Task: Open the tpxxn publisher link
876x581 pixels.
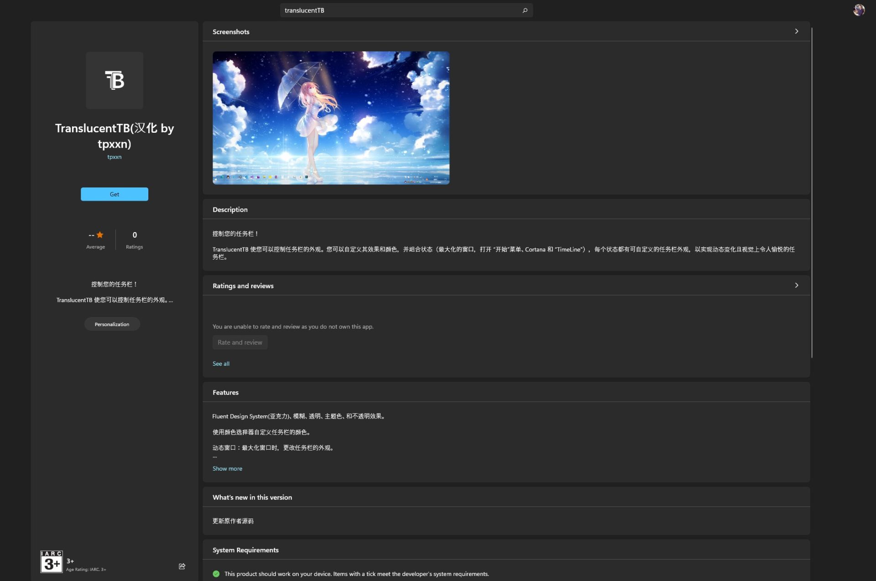Action: coord(115,157)
